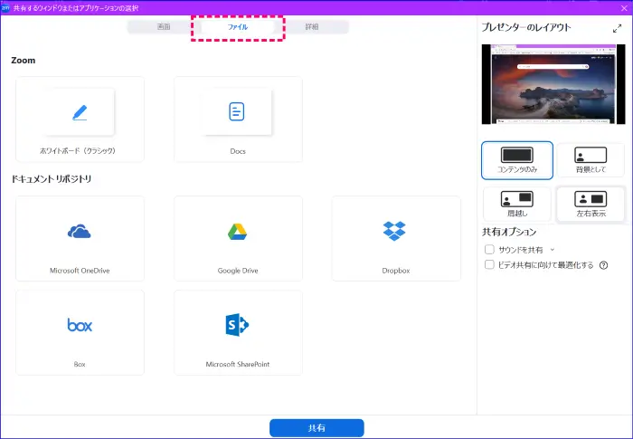Open the Microsoft SharePoint icon
633x439 pixels.
[238, 325]
